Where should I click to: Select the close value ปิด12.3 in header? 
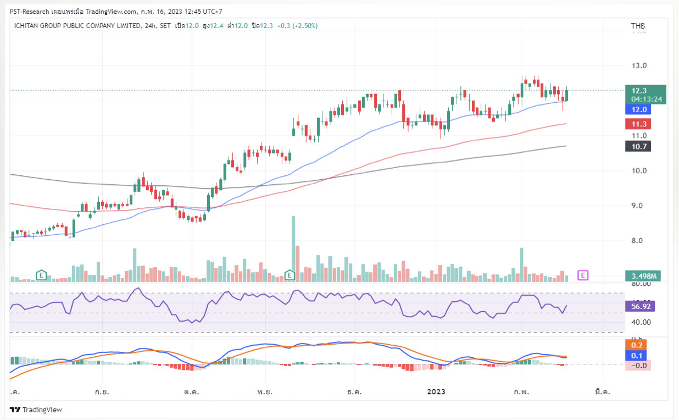[x=263, y=26]
